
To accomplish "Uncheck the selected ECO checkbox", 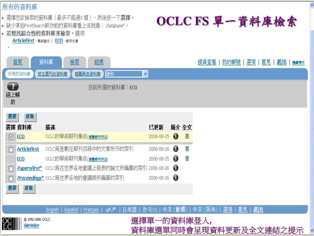I will coord(11,137).
